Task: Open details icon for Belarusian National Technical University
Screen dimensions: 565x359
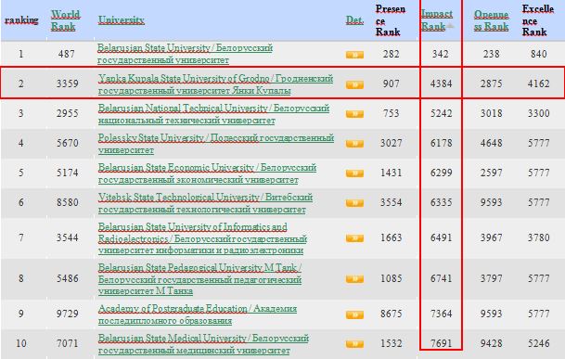Action: pyautogui.click(x=354, y=114)
